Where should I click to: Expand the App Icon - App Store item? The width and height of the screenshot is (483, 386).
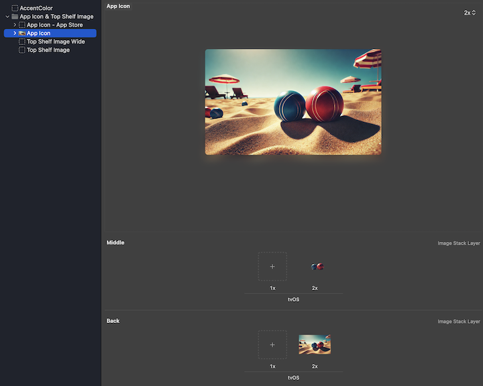click(x=15, y=25)
